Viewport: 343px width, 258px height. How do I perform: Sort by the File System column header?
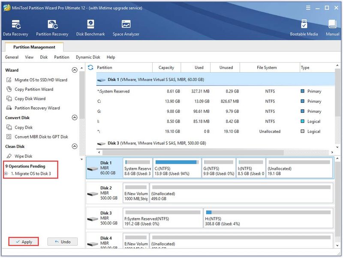tap(270, 67)
